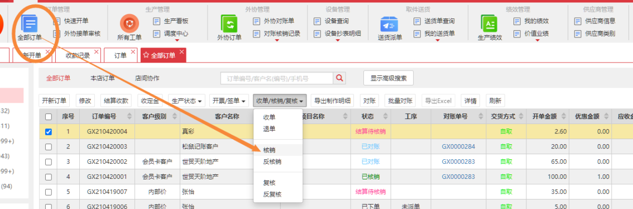Close the 收款记录 tab
This screenshot has width=633, height=209.
[x=96, y=52]
